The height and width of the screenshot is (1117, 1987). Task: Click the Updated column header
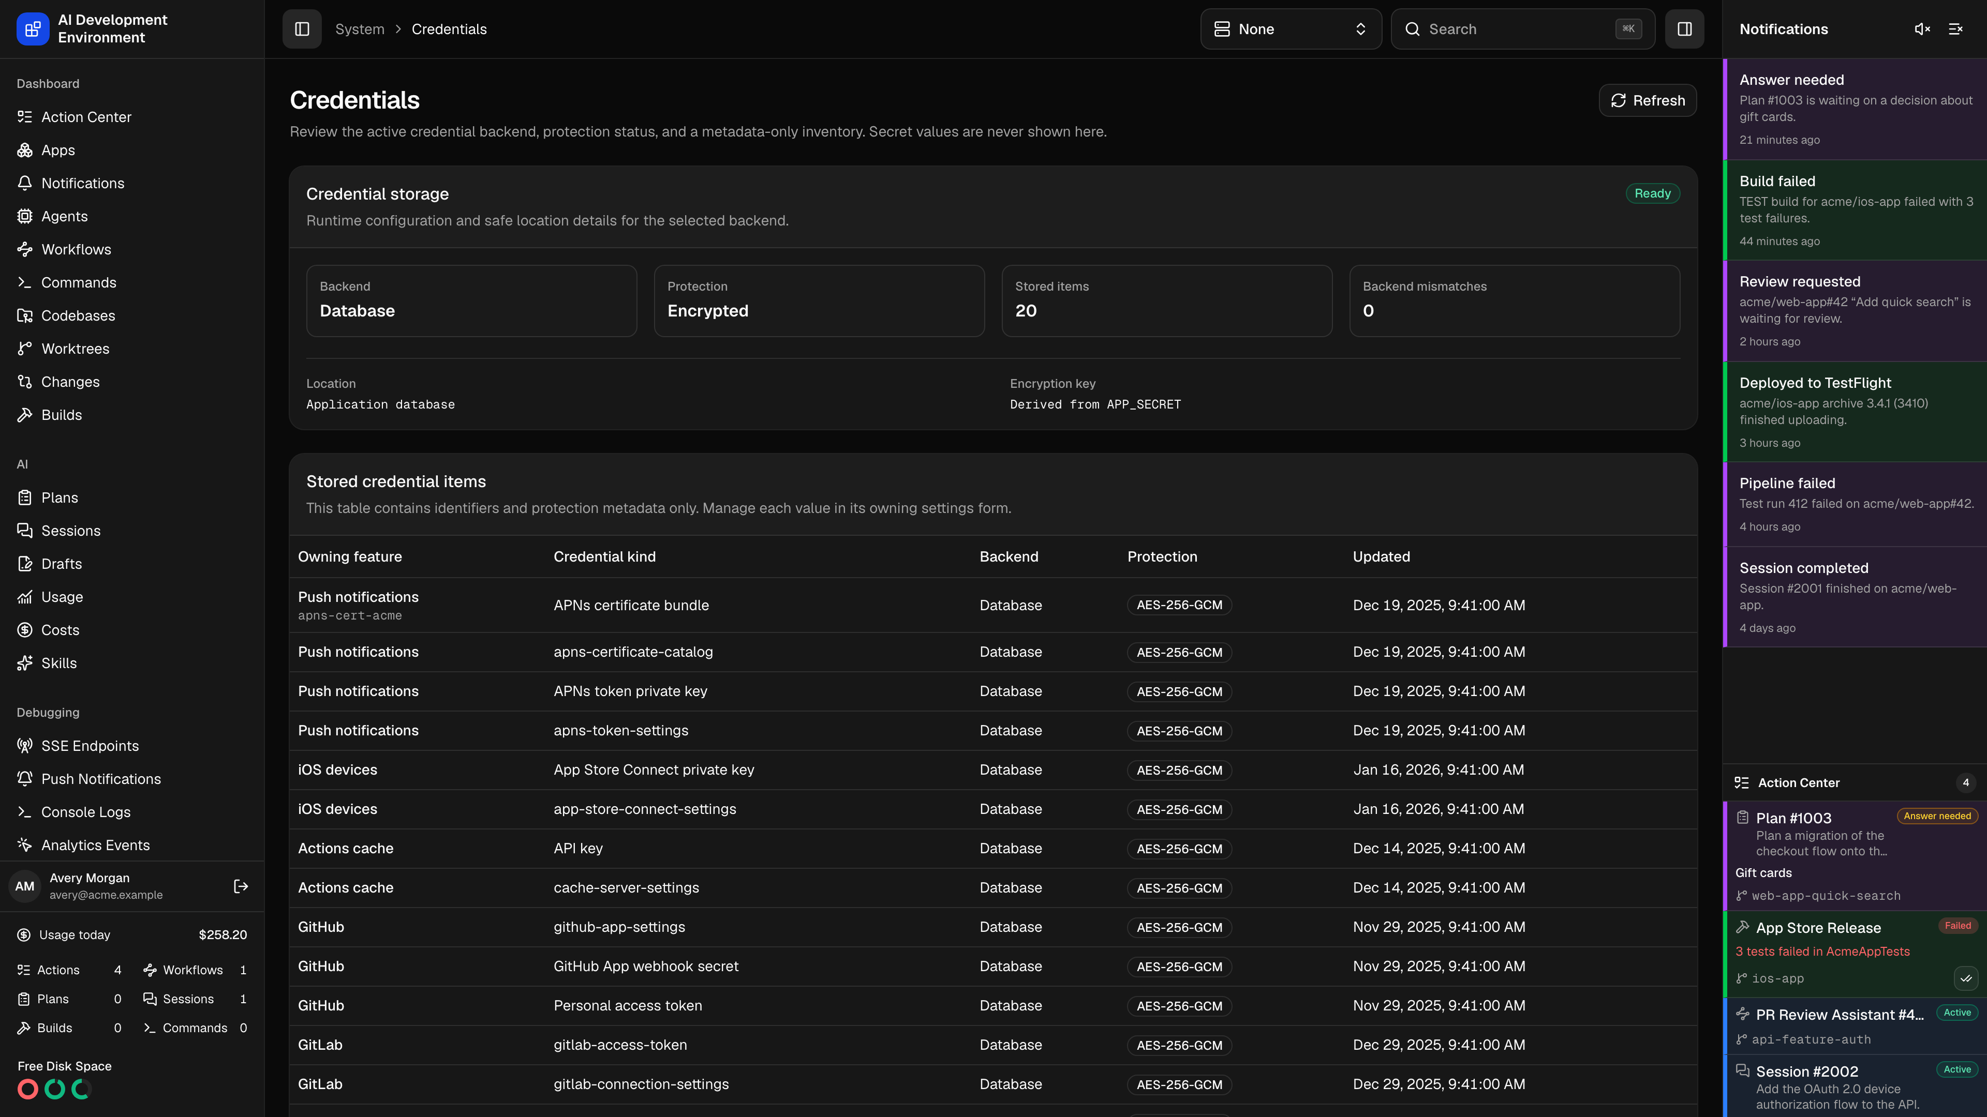point(1381,556)
